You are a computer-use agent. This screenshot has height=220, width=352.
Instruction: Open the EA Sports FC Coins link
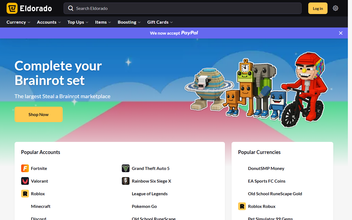[267, 181]
